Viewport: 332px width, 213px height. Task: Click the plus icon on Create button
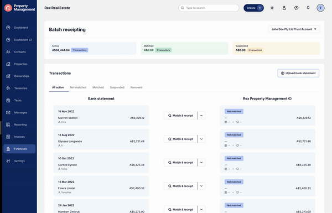coord(260,8)
